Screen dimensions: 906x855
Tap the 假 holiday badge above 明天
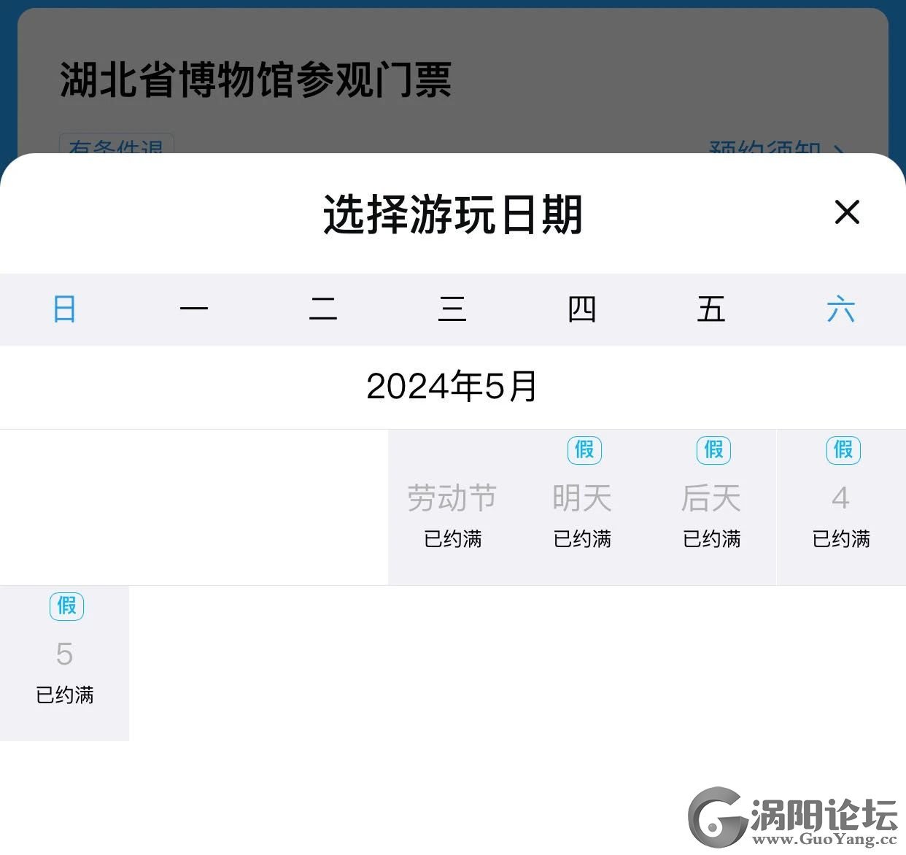pyautogui.click(x=585, y=450)
